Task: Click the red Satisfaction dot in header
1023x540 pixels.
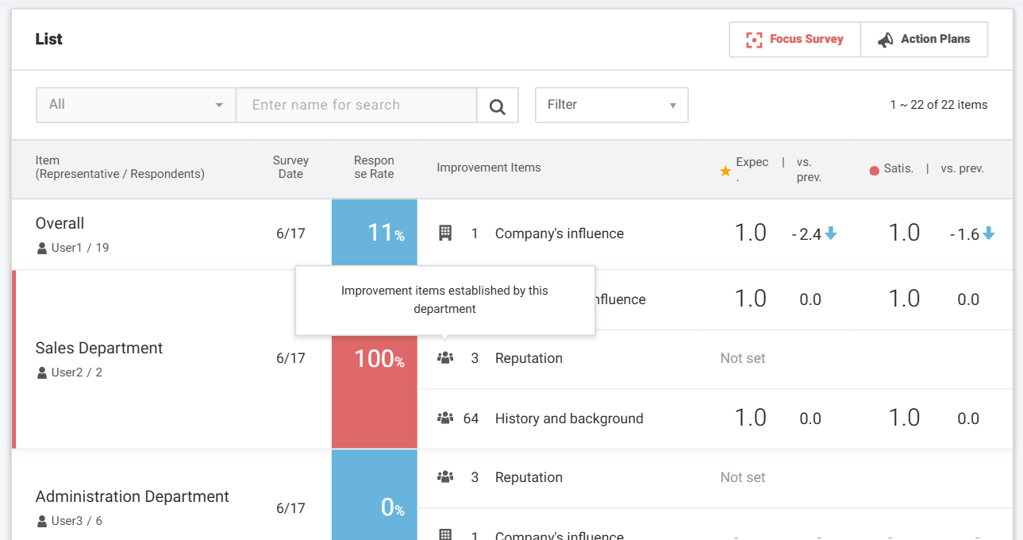Action: tap(874, 170)
